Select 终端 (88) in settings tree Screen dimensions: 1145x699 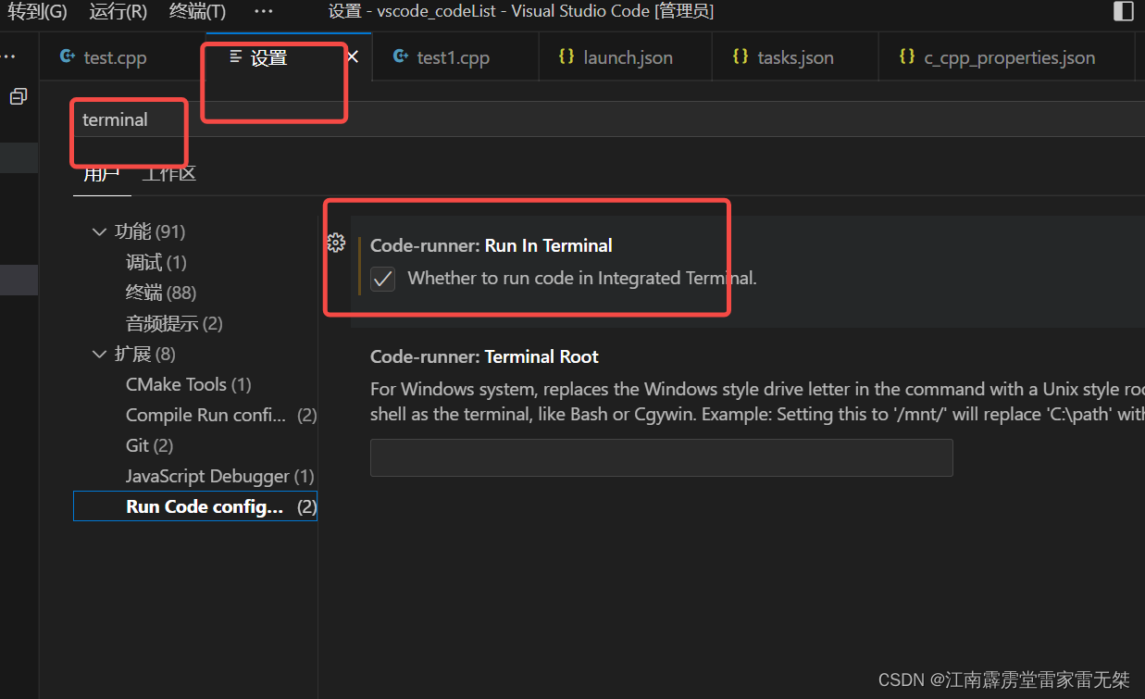[x=161, y=293]
